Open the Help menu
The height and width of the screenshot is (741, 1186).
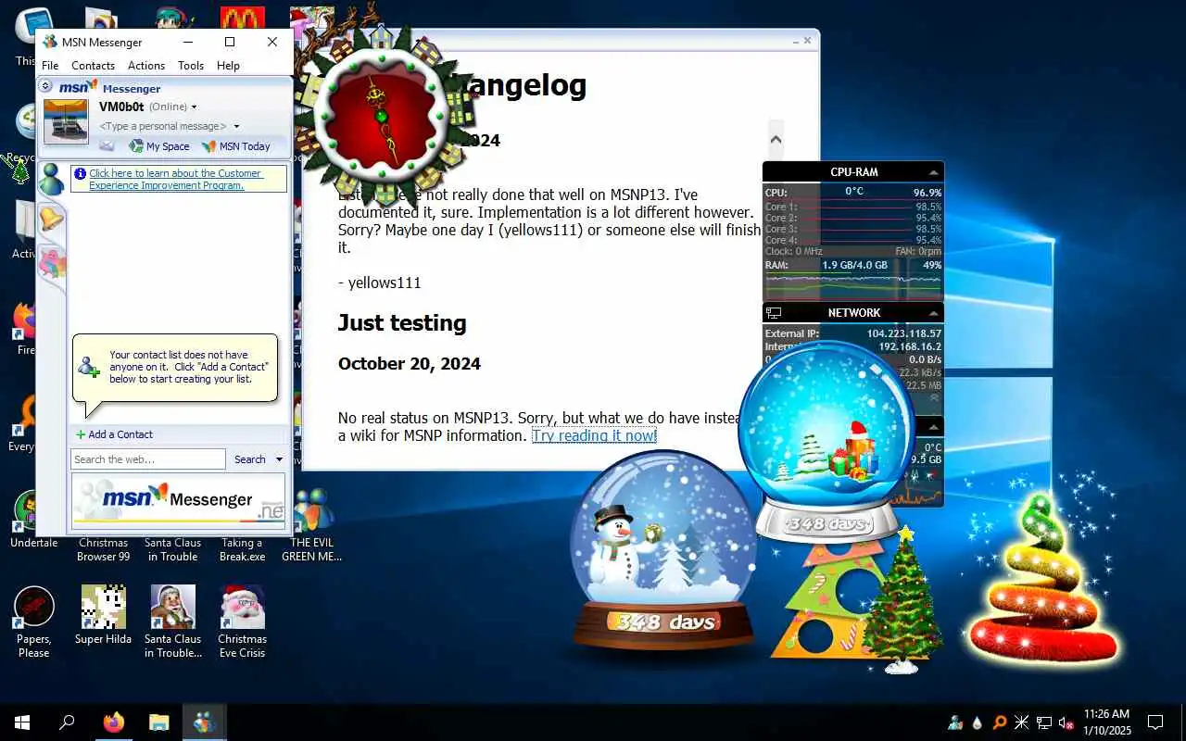pos(228,66)
